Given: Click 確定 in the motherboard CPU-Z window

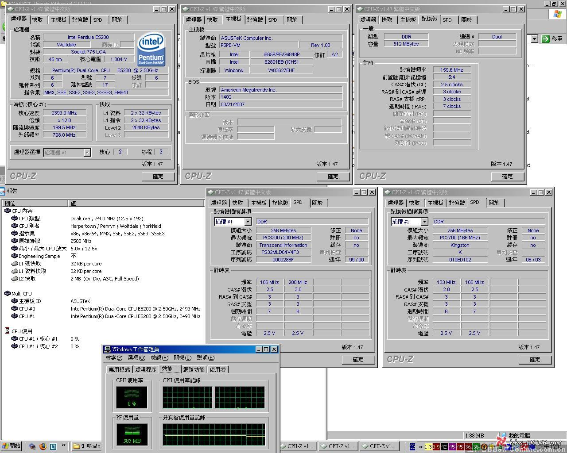Looking at the screenshot, I should (333, 177).
